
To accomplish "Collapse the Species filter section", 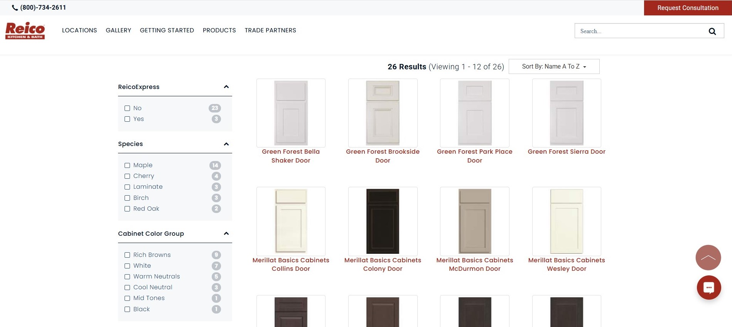I will tap(226, 144).
